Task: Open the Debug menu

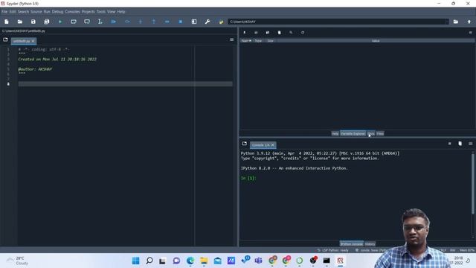Action: tap(57, 12)
